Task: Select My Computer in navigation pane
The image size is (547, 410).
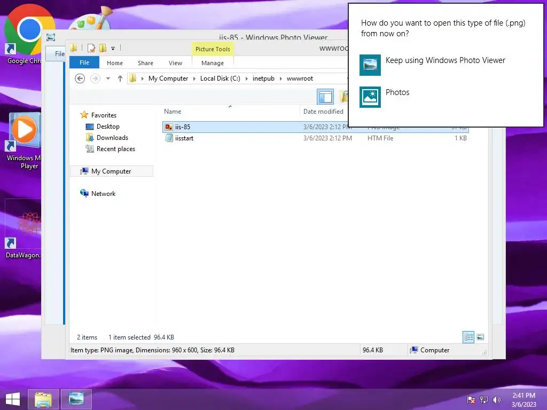Action: click(x=111, y=171)
